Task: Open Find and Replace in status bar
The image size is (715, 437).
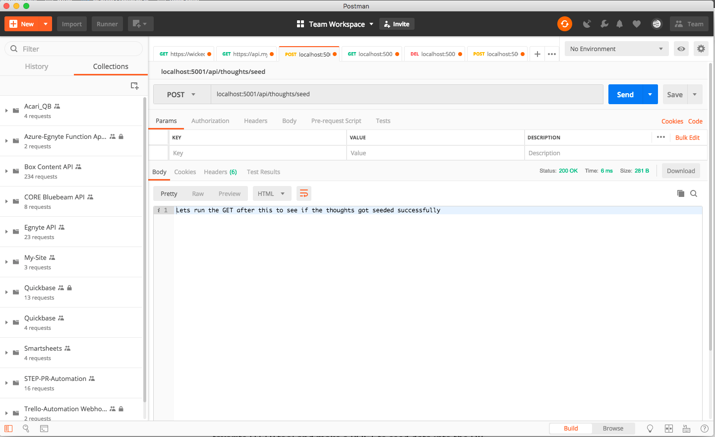Action: pyautogui.click(x=26, y=429)
